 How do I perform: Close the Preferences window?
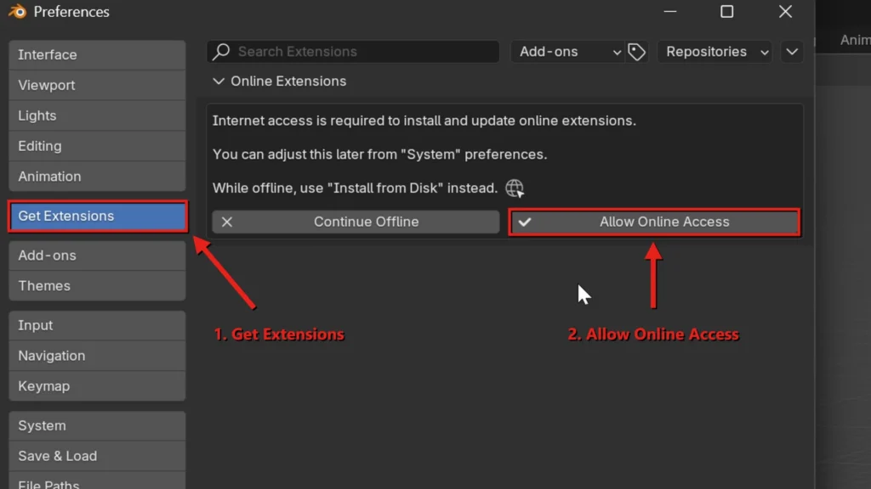tap(785, 12)
